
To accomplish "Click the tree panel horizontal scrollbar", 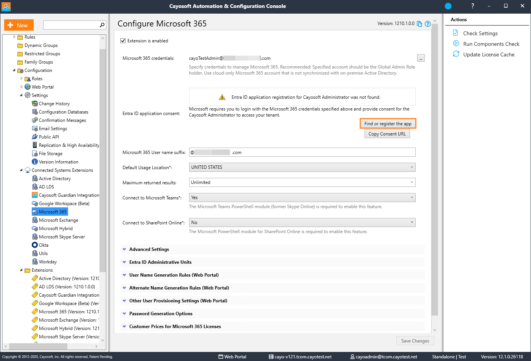I will click(x=38, y=346).
